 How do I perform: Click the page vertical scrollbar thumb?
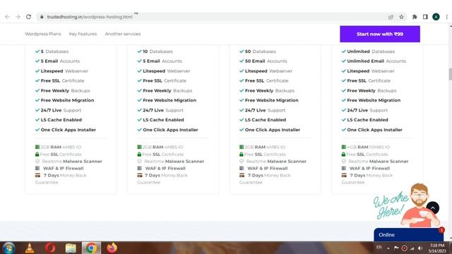coord(451,74)
